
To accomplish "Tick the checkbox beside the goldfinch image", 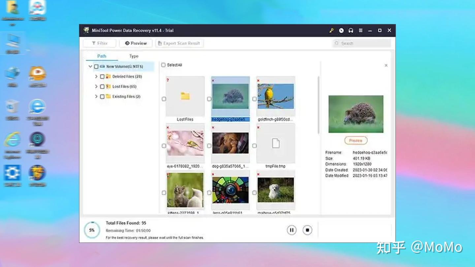I will coord(254,99).
